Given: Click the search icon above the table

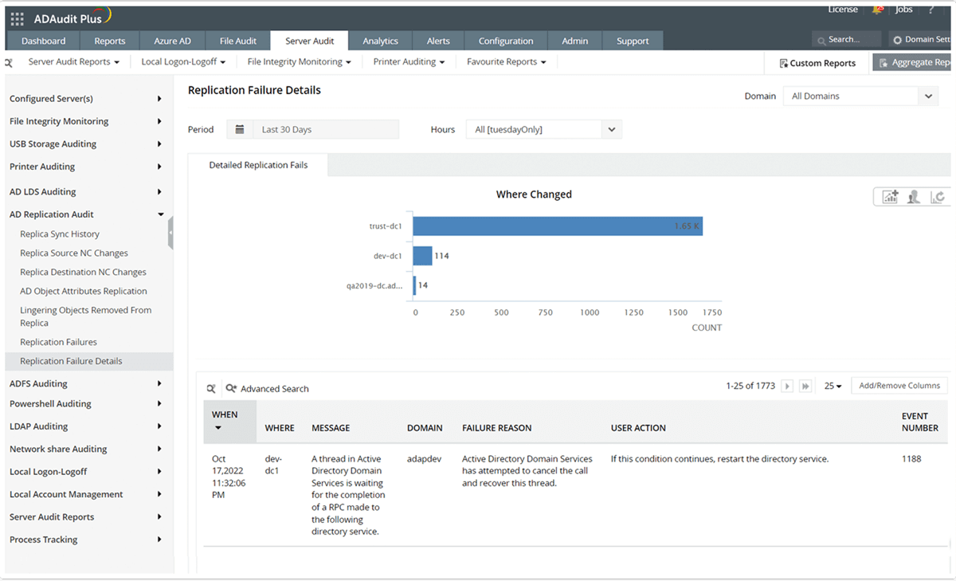Looking at the screenshot, I should pyautogui.click(x=211, y=389).
